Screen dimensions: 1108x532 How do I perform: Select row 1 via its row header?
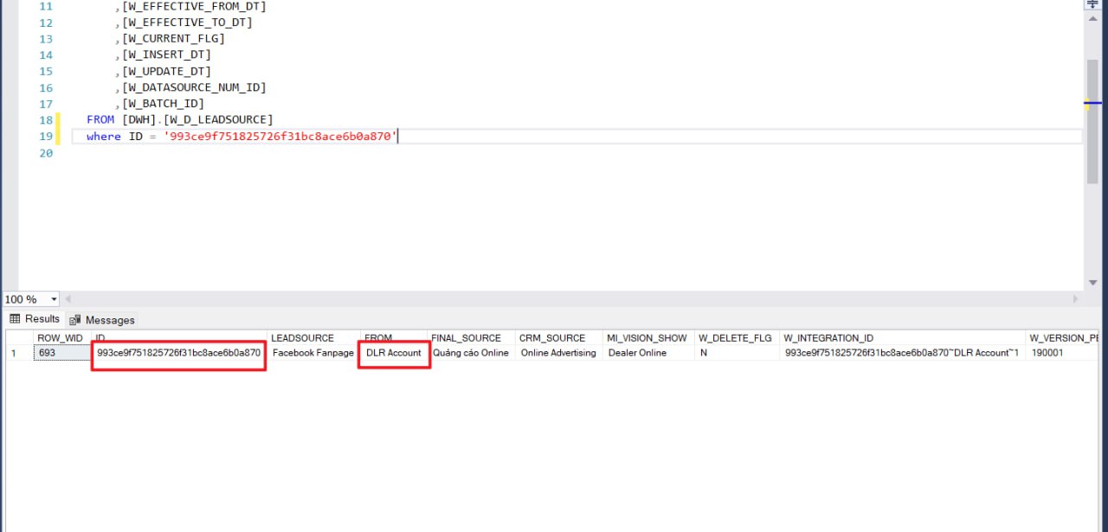(x=14, y=353)
